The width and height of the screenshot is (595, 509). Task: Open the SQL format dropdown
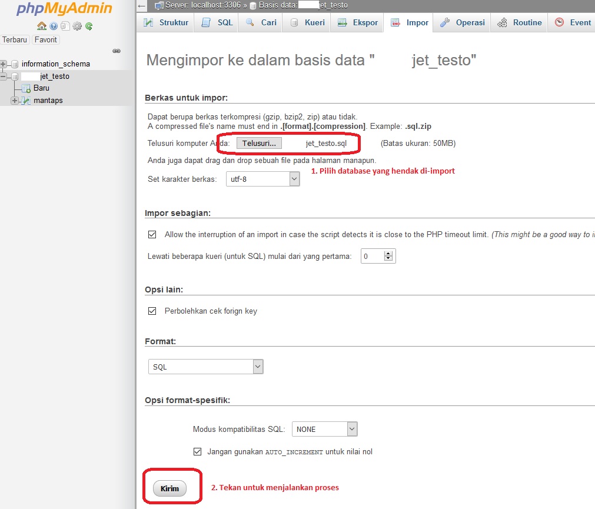(x=205, y=367)
